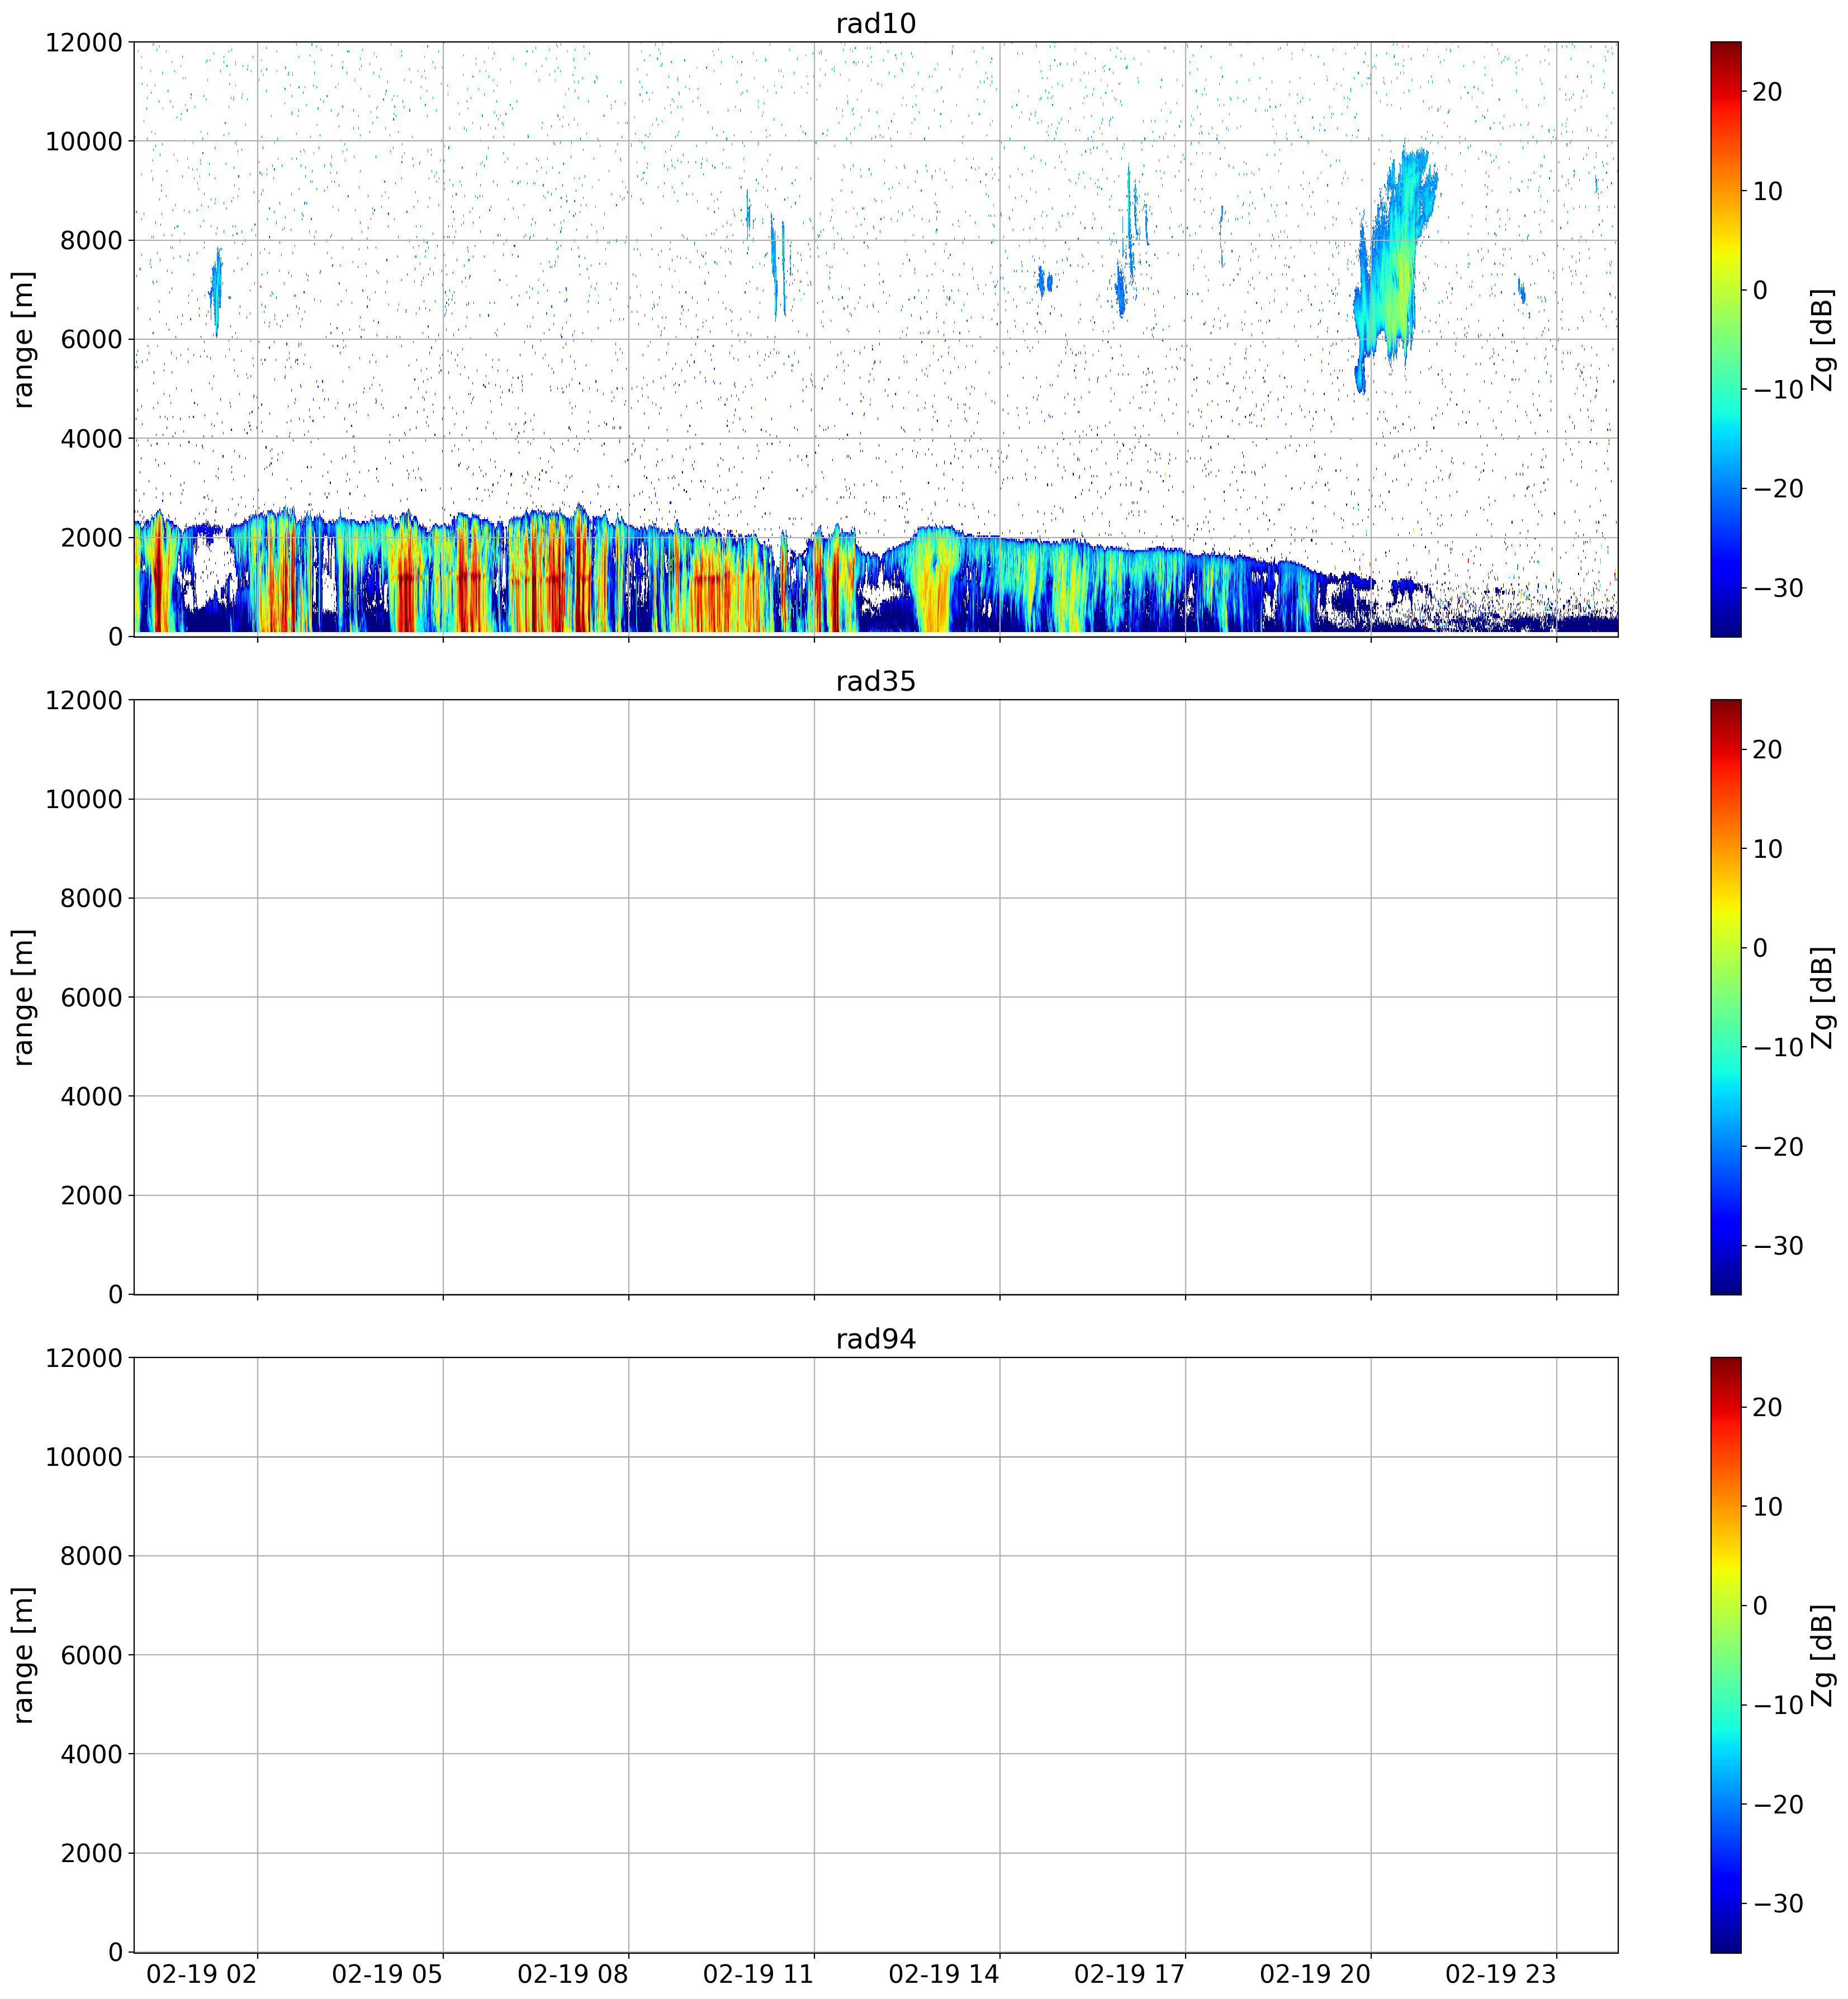This screenshot has width=1848, height=1999.
Task: Click the rad10 plot title
Action: (x=875, y=23)
